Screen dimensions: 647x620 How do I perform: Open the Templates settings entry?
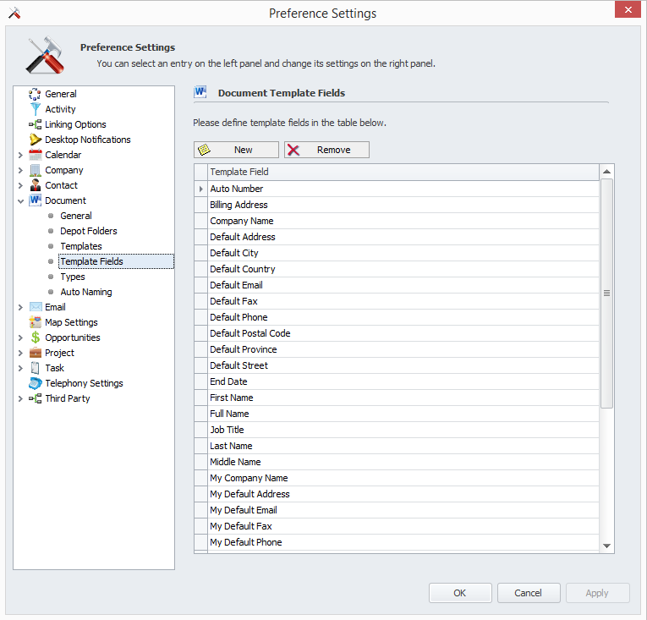80,246
